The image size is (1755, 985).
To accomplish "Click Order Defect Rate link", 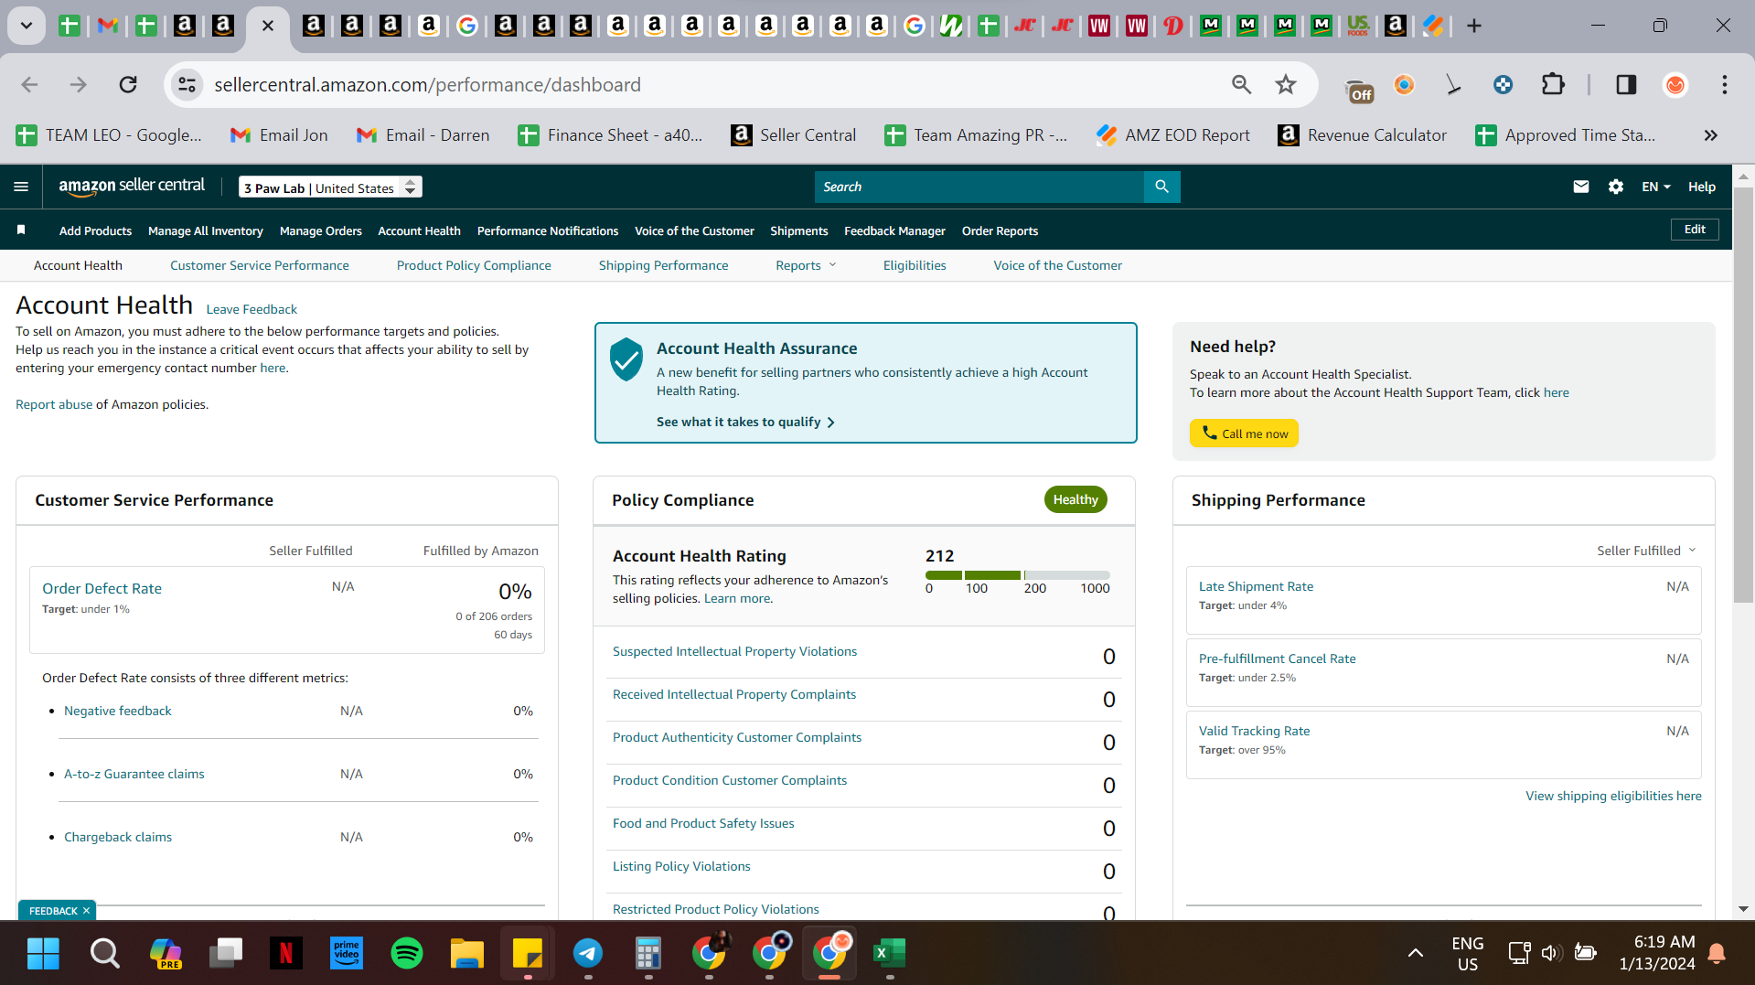I will 102,589.
